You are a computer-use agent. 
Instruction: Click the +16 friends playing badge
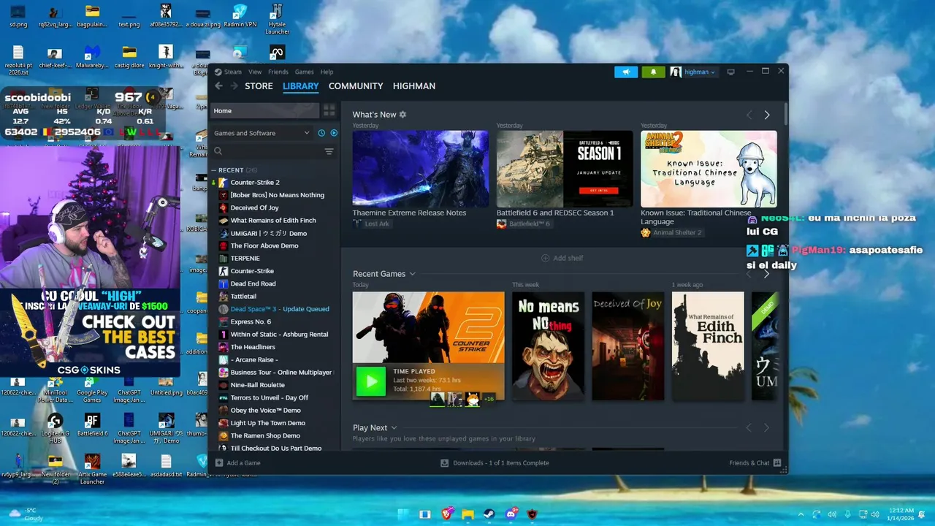coord(489,399)
